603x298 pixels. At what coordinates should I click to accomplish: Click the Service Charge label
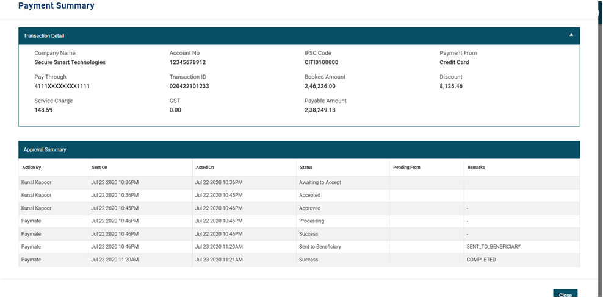click(54, 101)
